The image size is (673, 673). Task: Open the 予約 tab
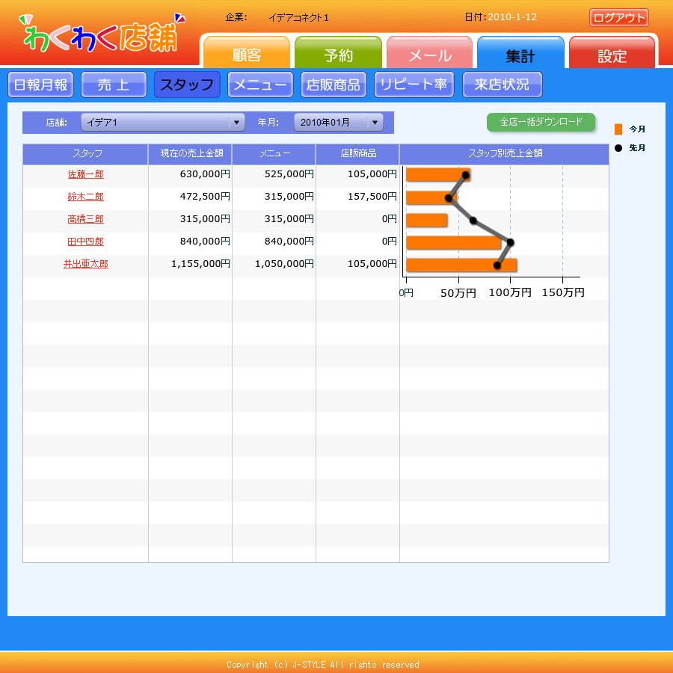tap(338, 55)
